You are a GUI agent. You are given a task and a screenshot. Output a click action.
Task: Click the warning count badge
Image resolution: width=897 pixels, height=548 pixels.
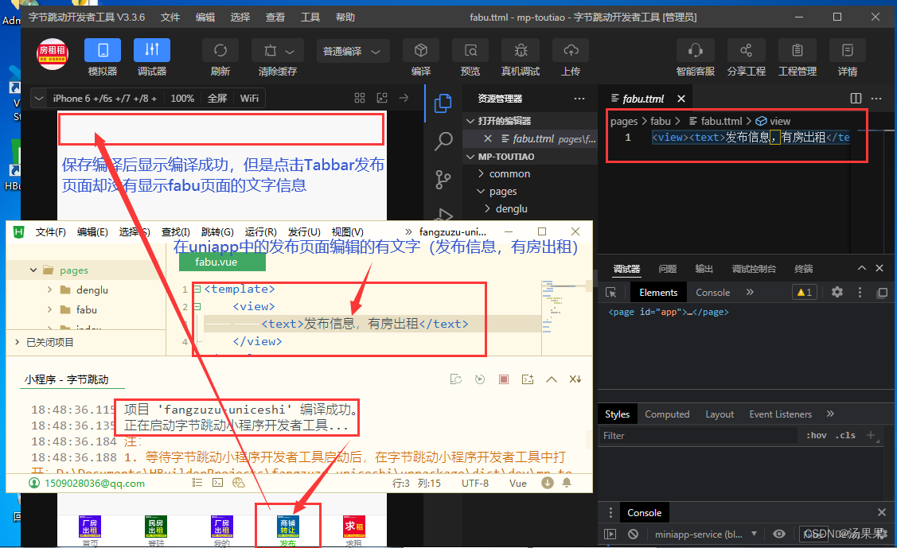click(805, 293)
